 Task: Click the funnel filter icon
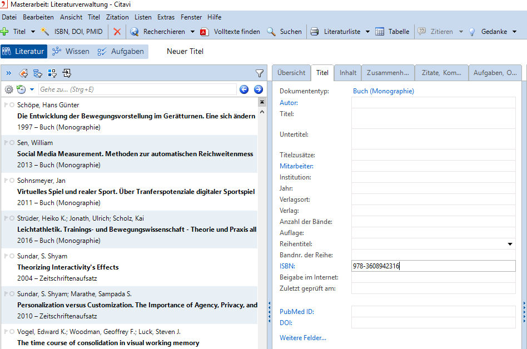[260, 73]
